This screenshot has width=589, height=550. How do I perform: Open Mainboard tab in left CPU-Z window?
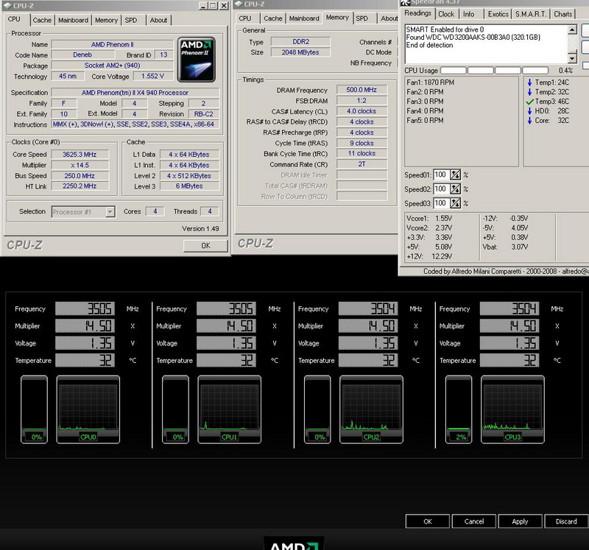(x=73, y=21)
